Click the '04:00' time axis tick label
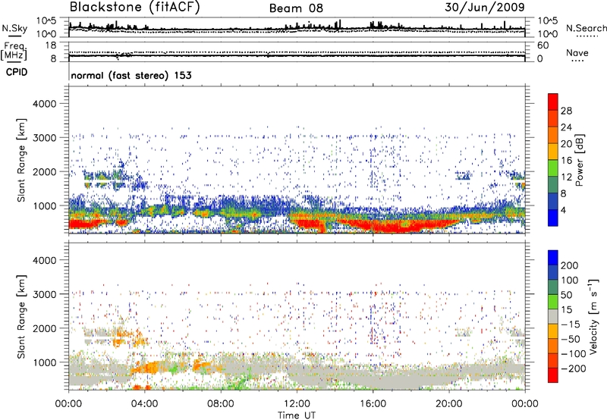Viewport: 607px width, 420px height. pyautogui.click(x=144, y=404)
